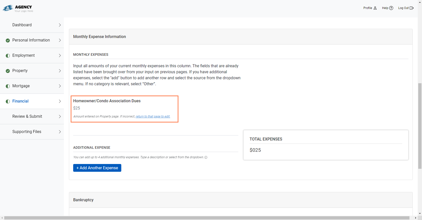Click the Agency logo in header

(18, 8)
